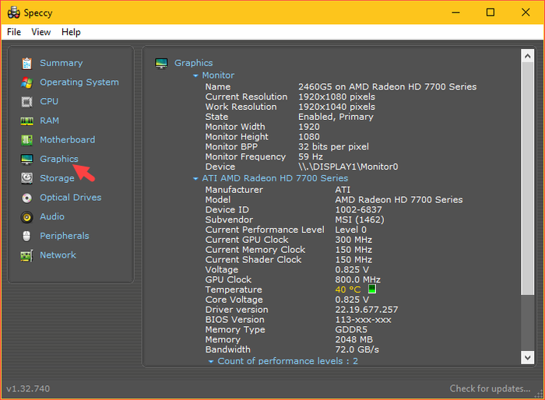Image resolution: width=545 pixels, height=400 pixels.
Task: Select the Motherboard section
Action: point(68,140)
